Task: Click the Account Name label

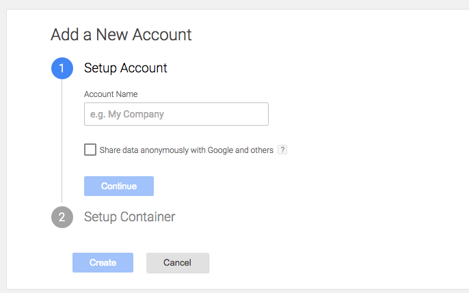Action: [111, 94]
